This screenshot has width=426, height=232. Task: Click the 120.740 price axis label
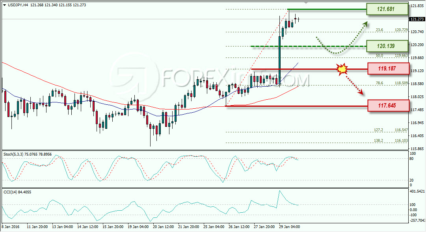(417, 32)
